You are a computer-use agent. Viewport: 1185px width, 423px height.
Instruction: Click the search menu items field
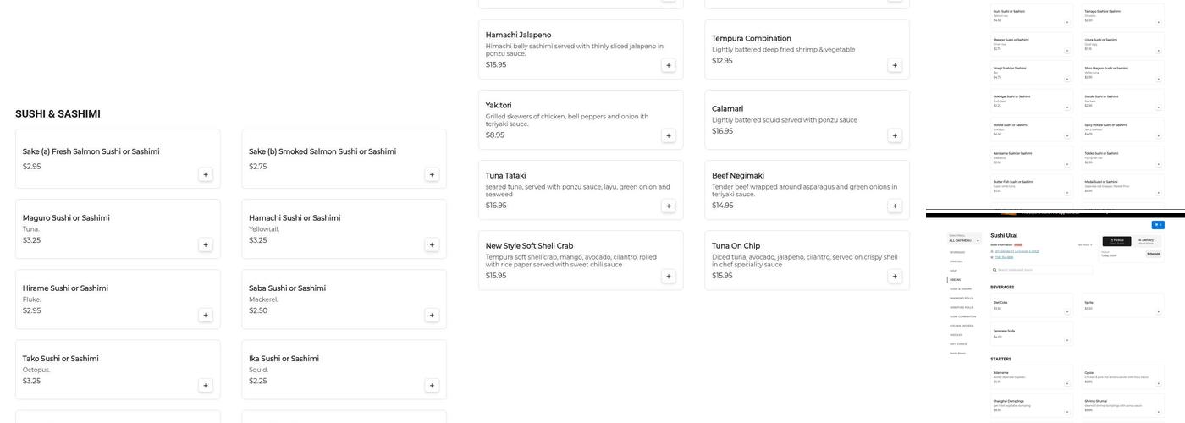click(1041, 270)
